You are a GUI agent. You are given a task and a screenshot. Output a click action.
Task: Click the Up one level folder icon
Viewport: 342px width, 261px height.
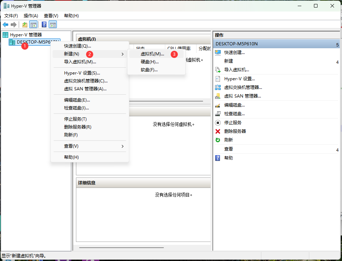click(25, 24)
